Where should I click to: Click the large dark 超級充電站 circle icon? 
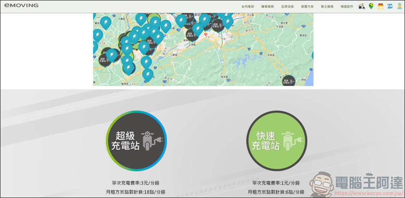point(136,141)
